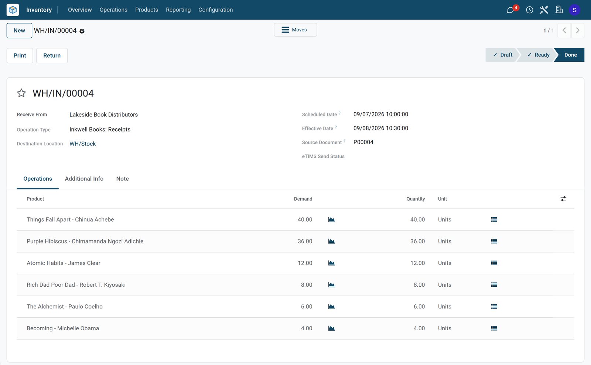Image resolution: width=591 pixels, height=365 pixels.
Task: Go to the next record arrow
Action: (578, 31)
